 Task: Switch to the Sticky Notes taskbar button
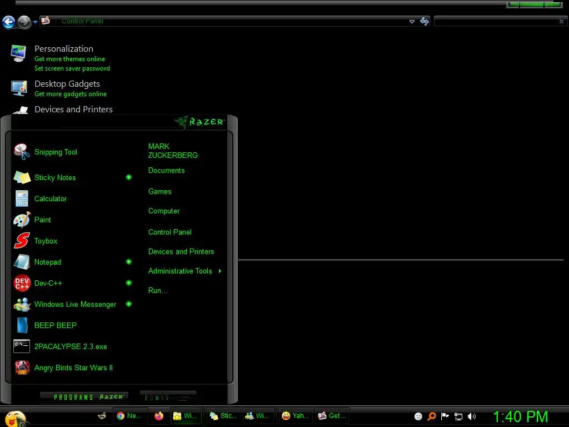(x=223, y=416)
